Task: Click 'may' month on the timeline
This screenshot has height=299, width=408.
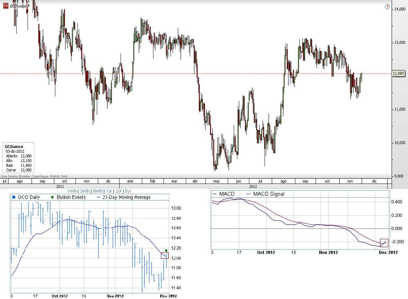Action: [217, 181]
